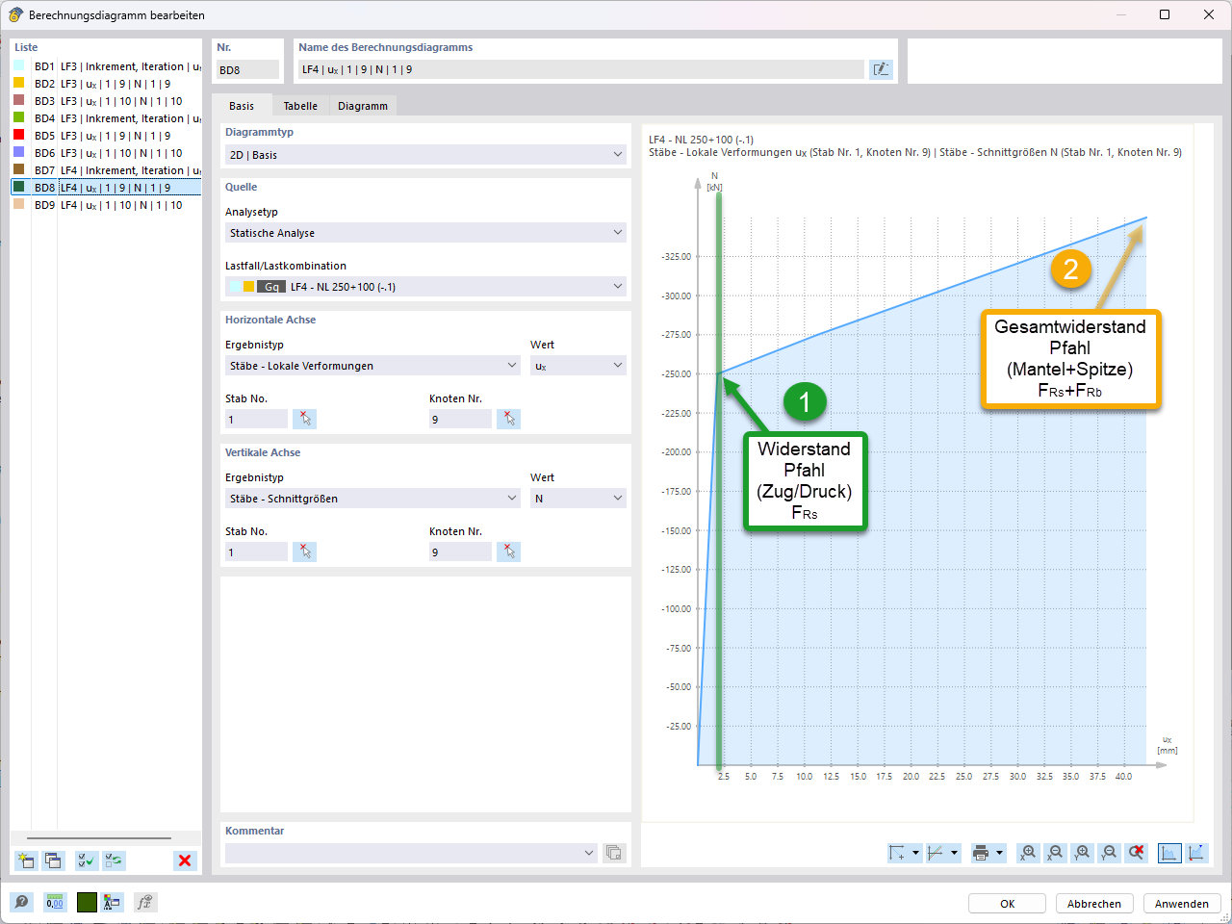Click the vertical axis Knoten Nr. field
The image size is (1232, 924).
click(460, 552)
